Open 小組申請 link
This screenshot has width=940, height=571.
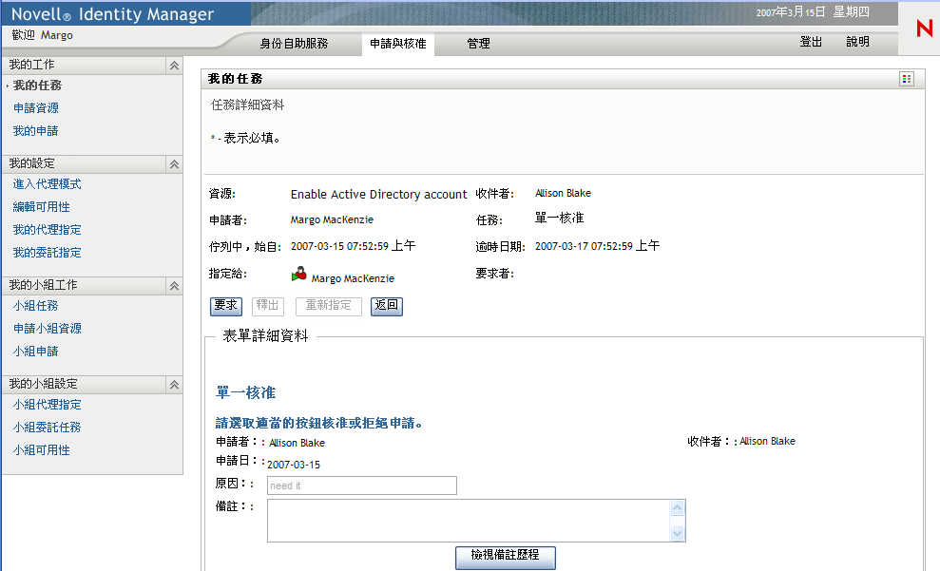coord(36,352)
